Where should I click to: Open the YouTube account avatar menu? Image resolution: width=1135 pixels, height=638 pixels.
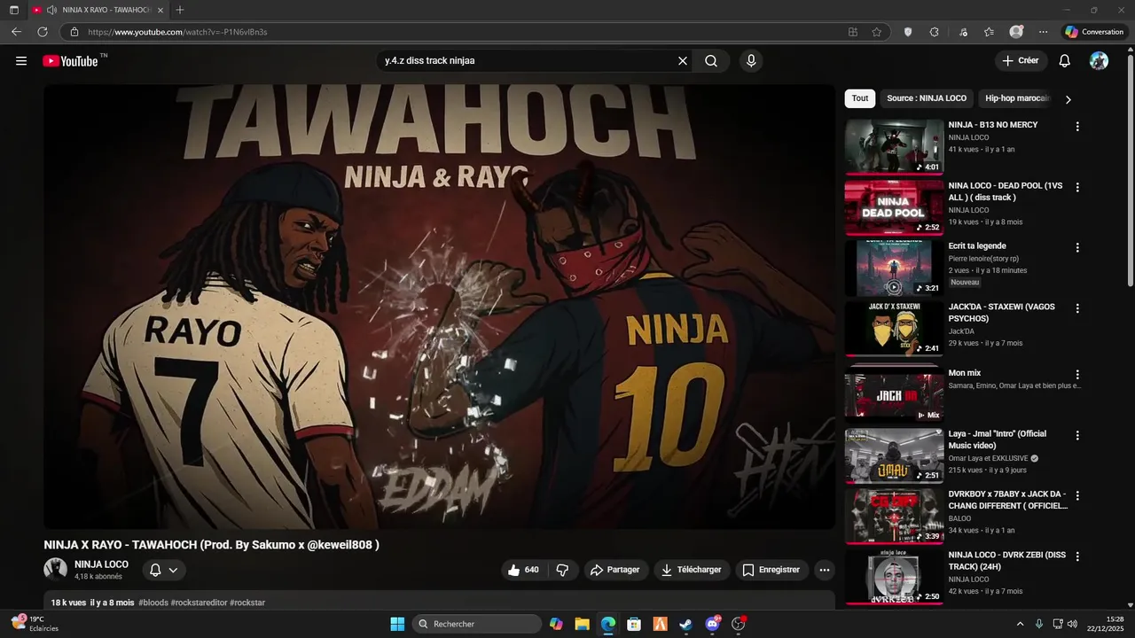pos(1099,61)
